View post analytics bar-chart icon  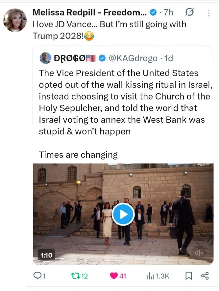[150, 276]
